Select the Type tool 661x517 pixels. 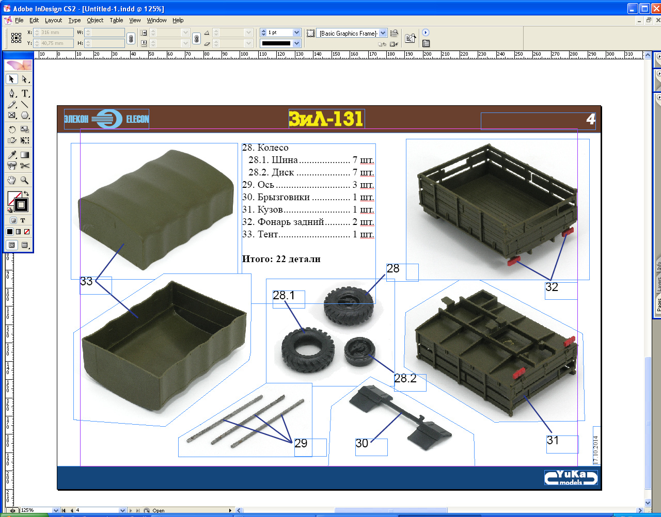[25, 93]
